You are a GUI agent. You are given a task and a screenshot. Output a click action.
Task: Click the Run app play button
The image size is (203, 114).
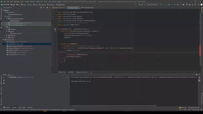pos(161,5)
